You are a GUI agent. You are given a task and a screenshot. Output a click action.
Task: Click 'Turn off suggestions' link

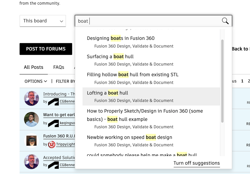(x=197, y=163)
